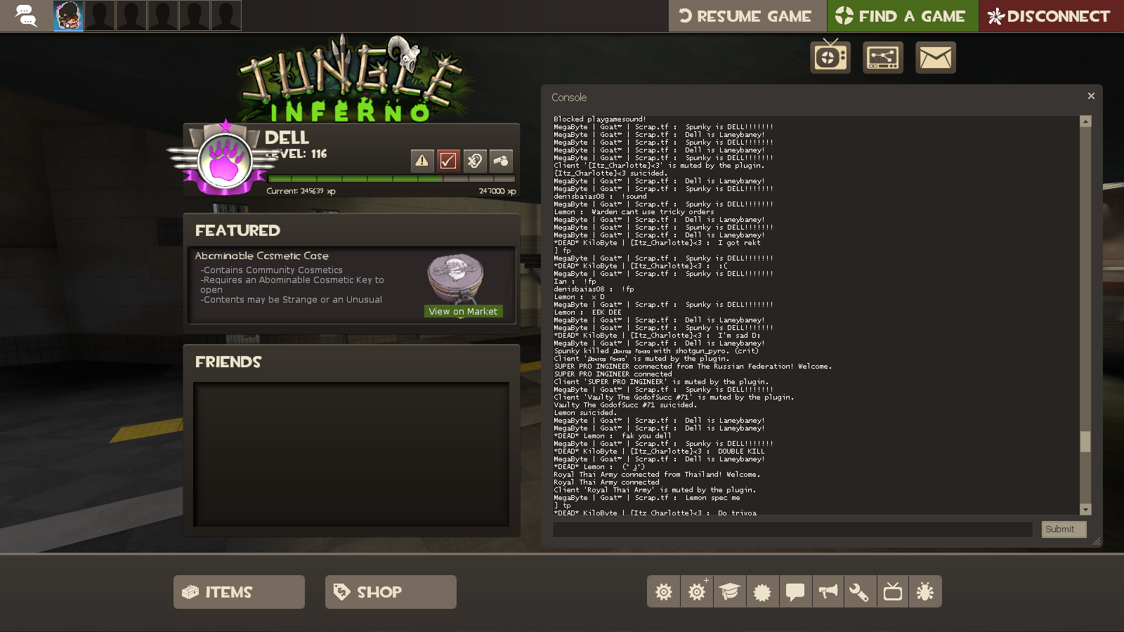Click the warning triangle alert icon
The height and width of the screenshot is (632, 1124).
[x=421, y=161]
